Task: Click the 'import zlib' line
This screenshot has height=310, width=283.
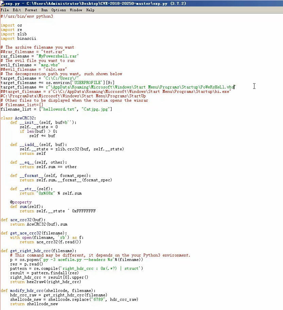Action: tap(14, 34)
